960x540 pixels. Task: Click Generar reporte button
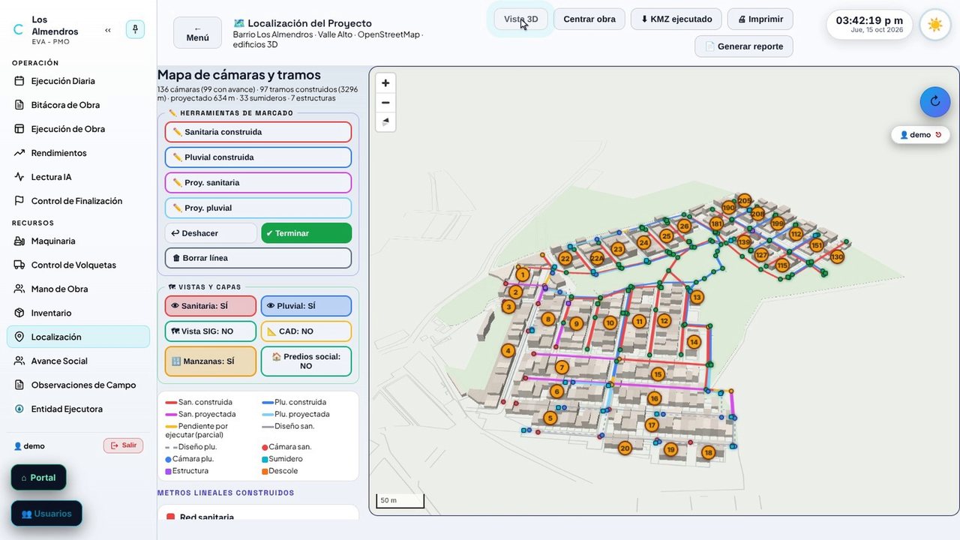pos(744,46)
